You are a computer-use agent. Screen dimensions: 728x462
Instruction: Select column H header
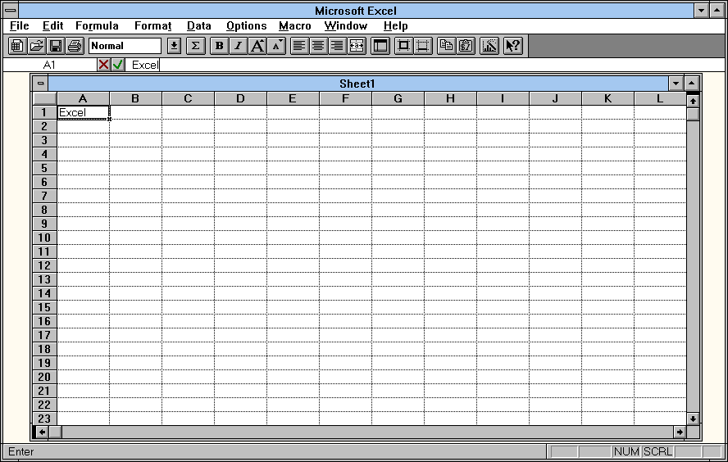[x=450, y=98]
